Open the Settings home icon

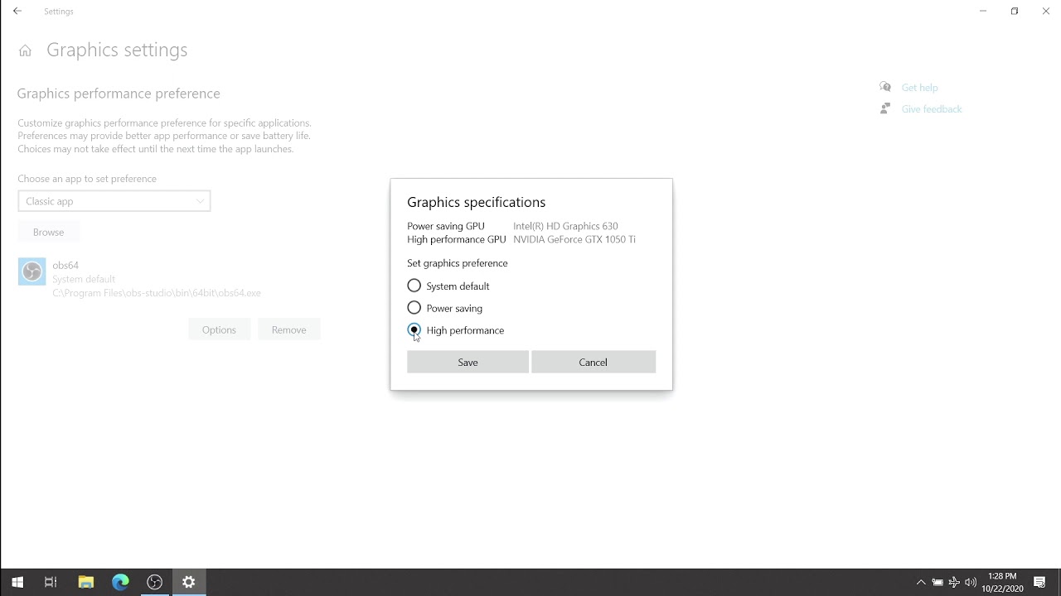[x=25, y=50]
